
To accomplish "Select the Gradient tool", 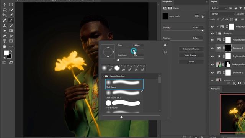I will pyautogui.click(x=11, y=31).
